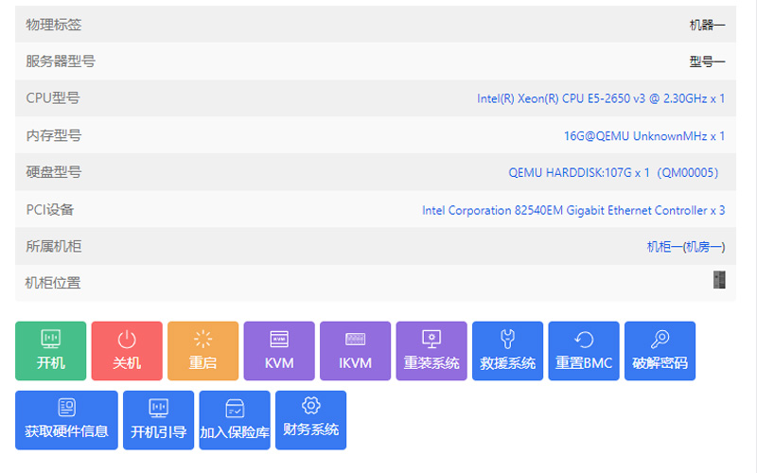Click 破解密码 password crack button
The width and height of the screenshot is (757, 473).
pyautogui.click(x=660, y=351)
